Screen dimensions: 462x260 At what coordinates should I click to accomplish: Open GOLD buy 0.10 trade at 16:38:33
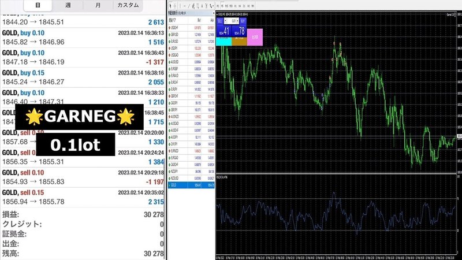click(x=83, y=98)
